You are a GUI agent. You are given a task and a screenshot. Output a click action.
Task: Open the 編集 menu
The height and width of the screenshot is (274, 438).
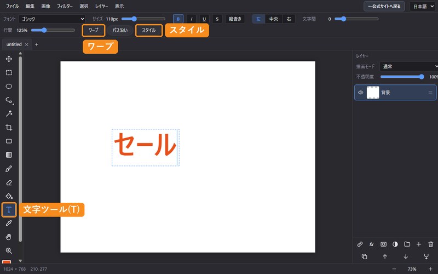tap(30, 6)
